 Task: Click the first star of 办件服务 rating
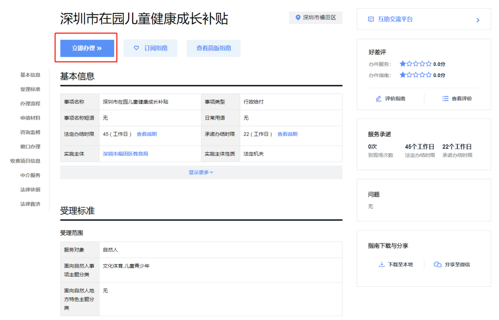[402, 64]
